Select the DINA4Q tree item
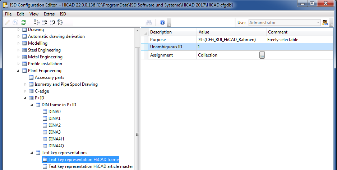The height and width of the screenshot is (170, 337). 56,146
